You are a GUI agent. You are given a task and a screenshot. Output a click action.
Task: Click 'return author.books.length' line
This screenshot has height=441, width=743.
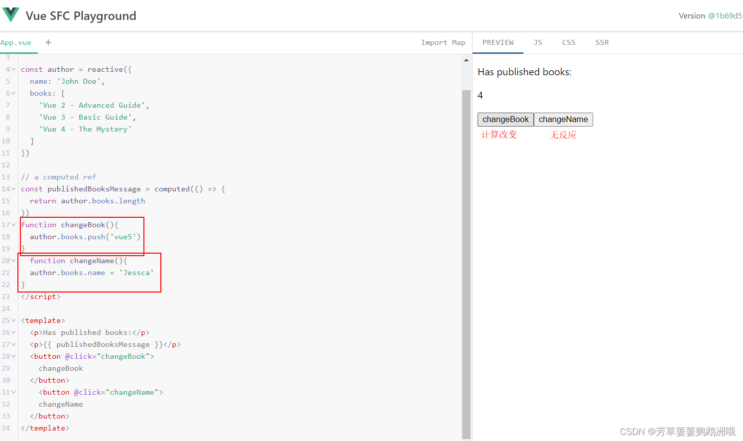coord(88,201)
